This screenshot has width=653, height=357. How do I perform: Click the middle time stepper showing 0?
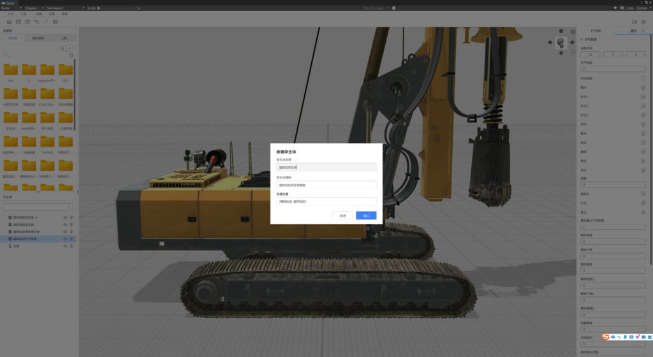[x=613, y=55]
